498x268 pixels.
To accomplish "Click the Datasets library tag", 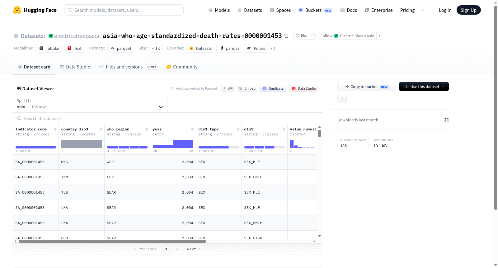I will pos(200,48).
